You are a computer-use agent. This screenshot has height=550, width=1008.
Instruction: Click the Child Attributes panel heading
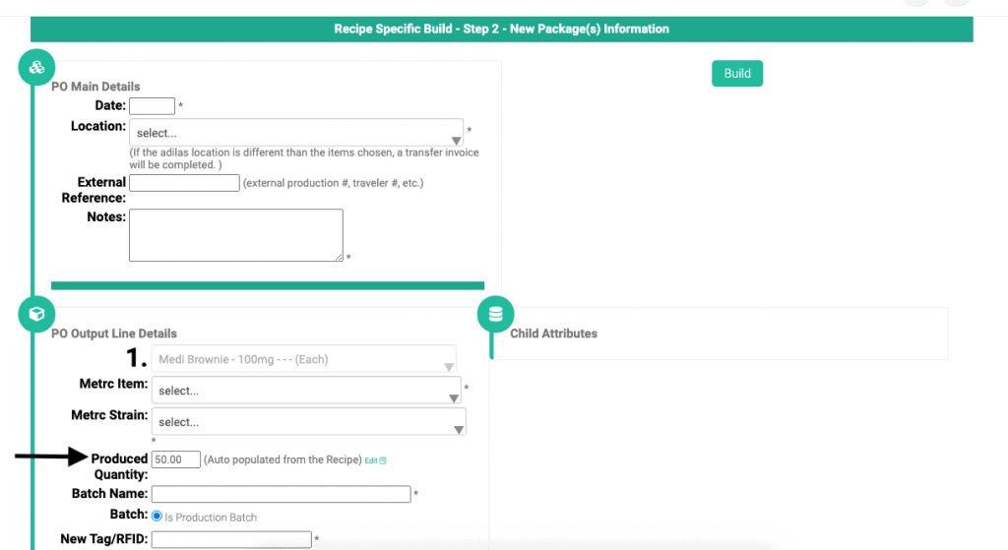553,334
